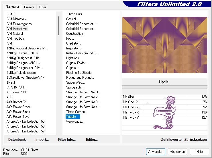Choose the Cassini... filter
212x158 pixels.
tap(72, 19)
